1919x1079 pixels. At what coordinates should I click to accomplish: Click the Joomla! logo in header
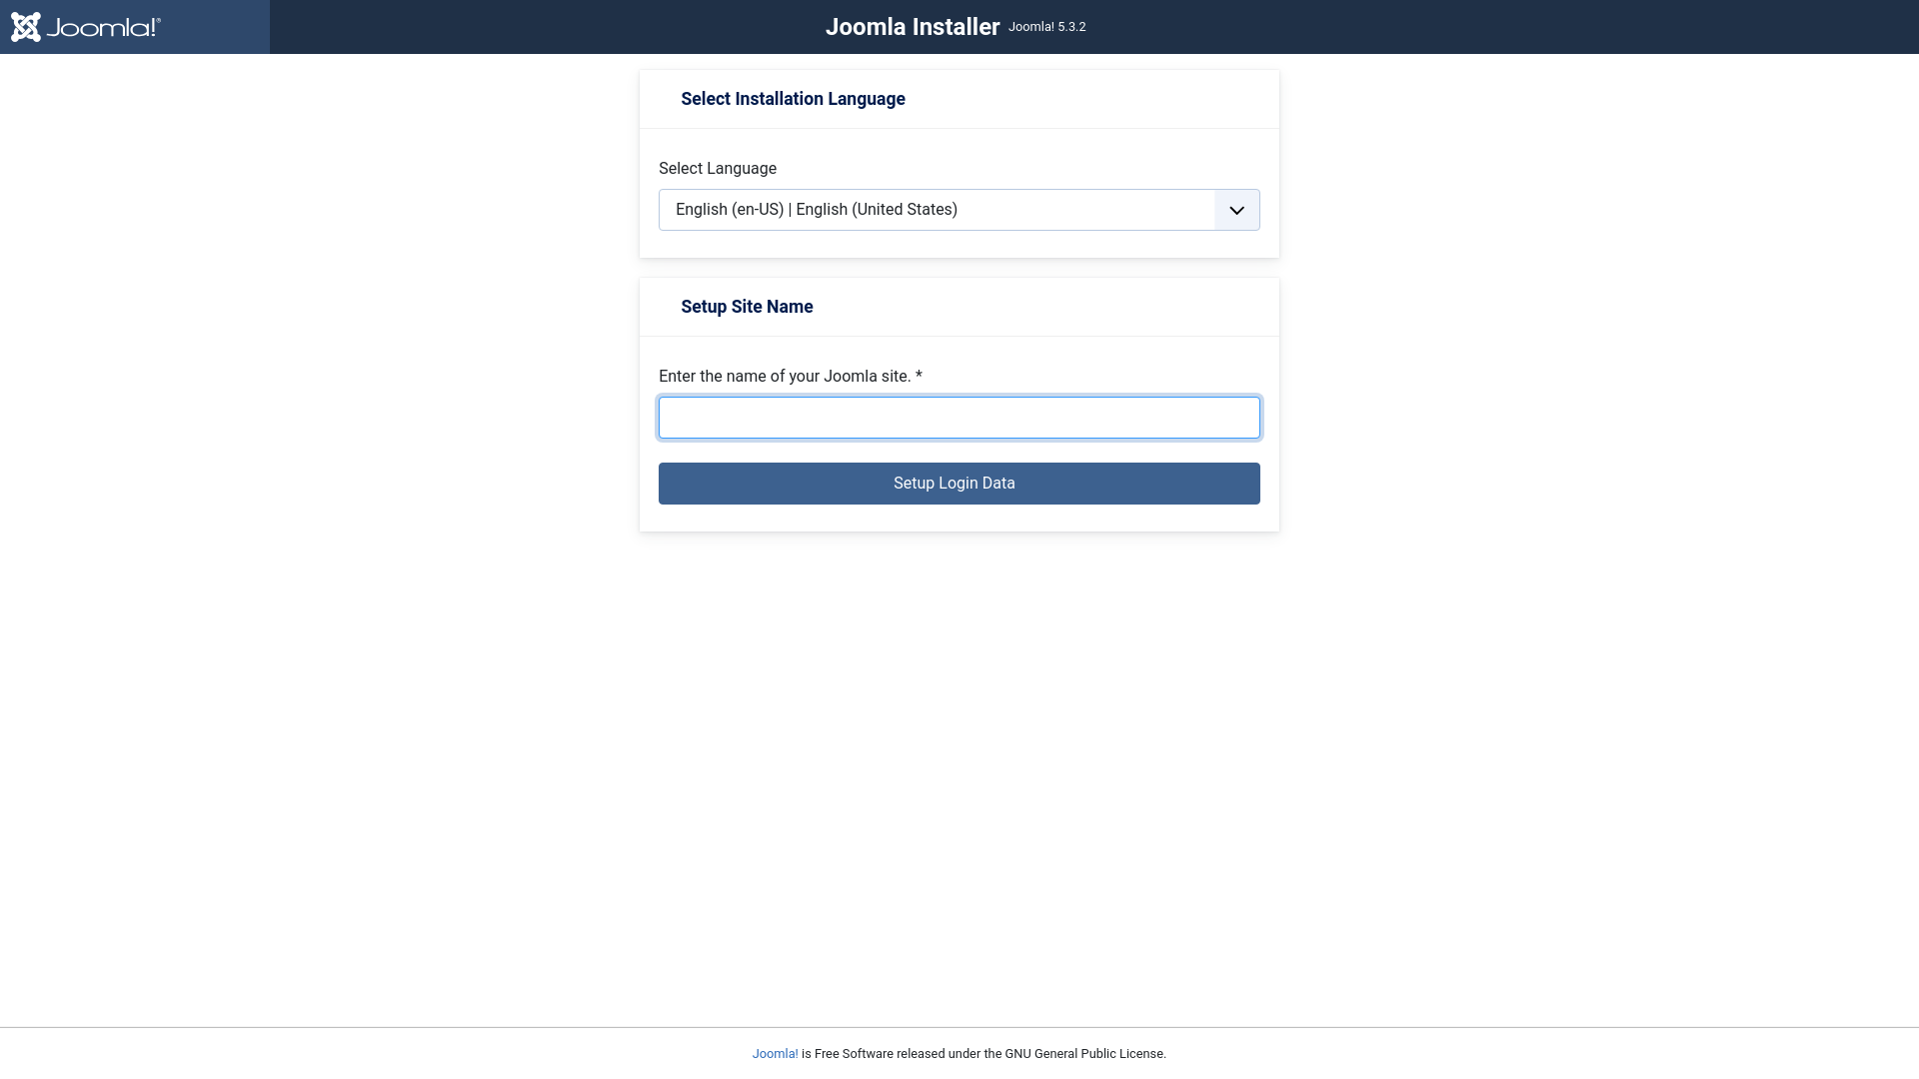tap(86, 27)
